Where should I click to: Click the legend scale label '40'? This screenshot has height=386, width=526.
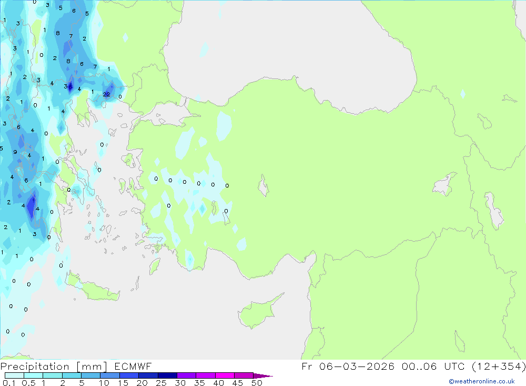[219, 383]
